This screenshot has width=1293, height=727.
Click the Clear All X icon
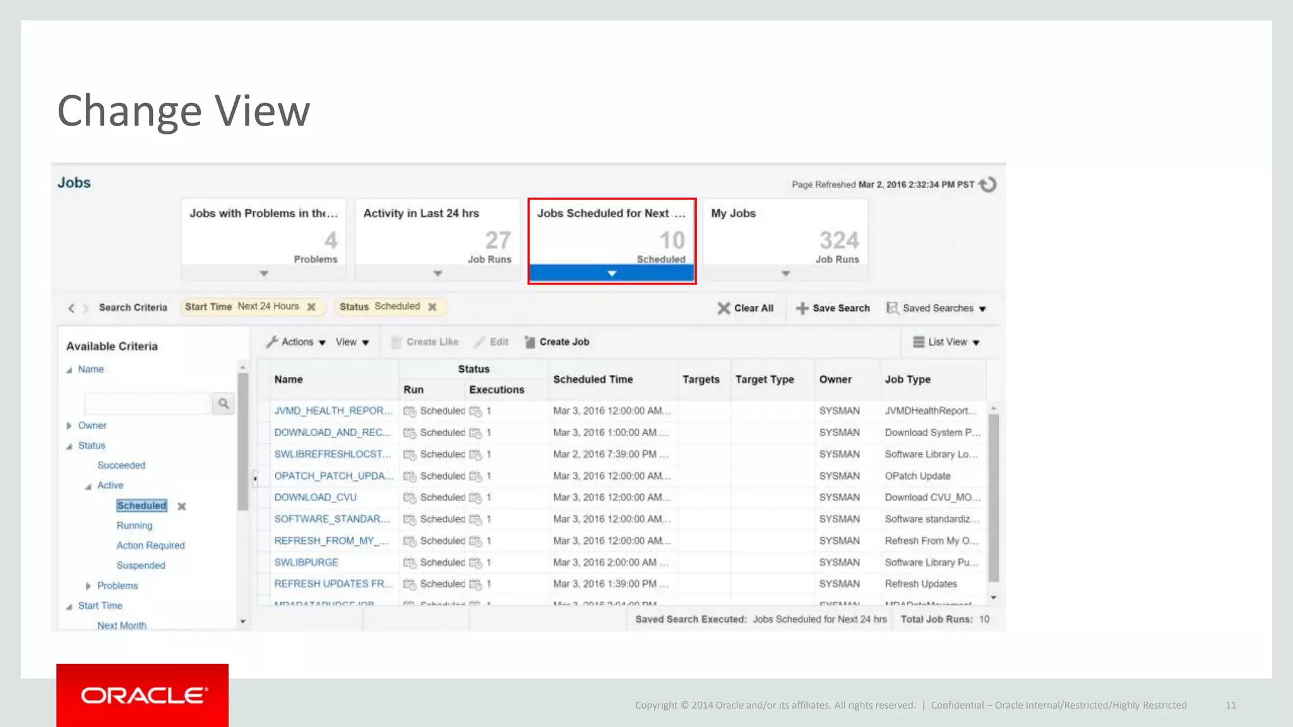point(724,308)
